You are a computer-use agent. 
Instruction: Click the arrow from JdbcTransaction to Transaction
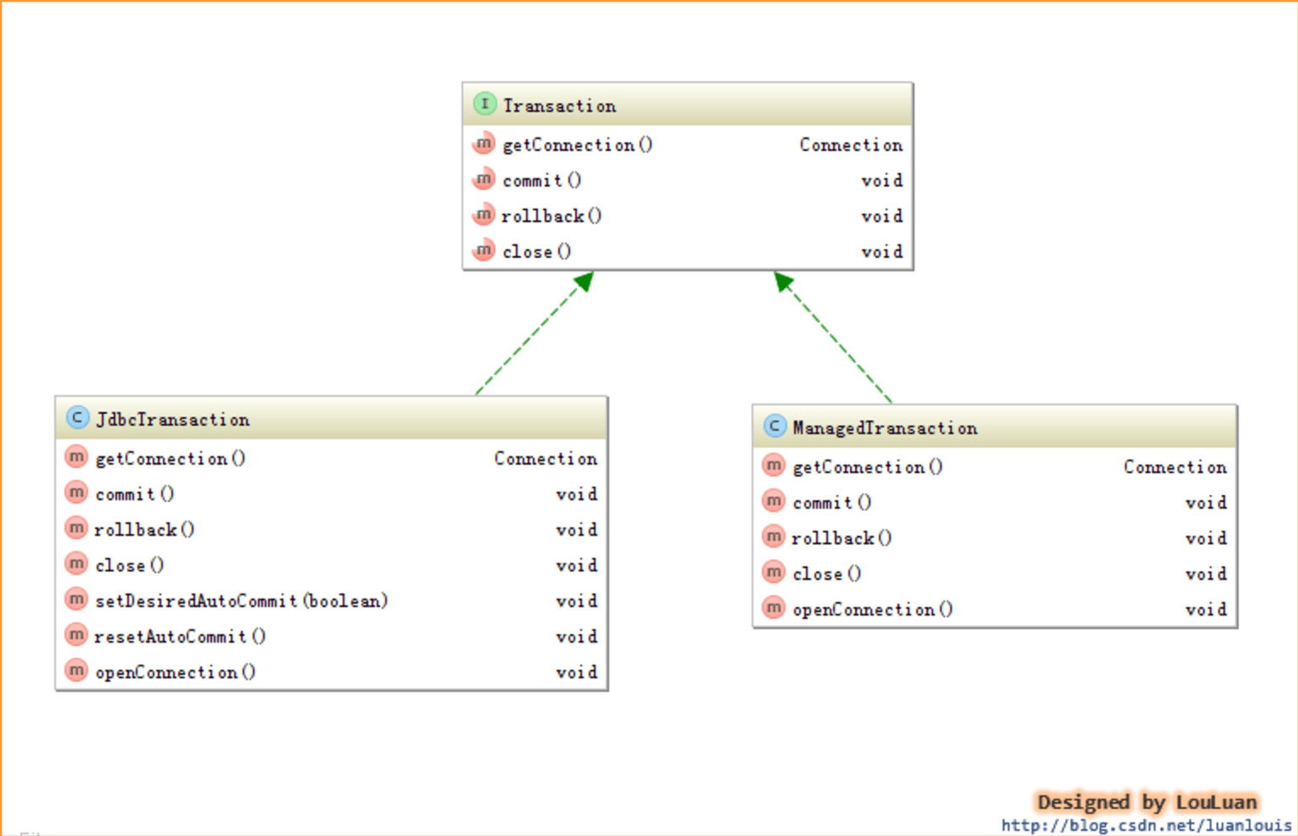point(534,335)
